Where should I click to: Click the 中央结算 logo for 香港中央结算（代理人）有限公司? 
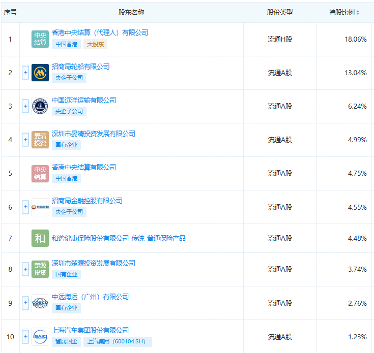tap(40, 39)
